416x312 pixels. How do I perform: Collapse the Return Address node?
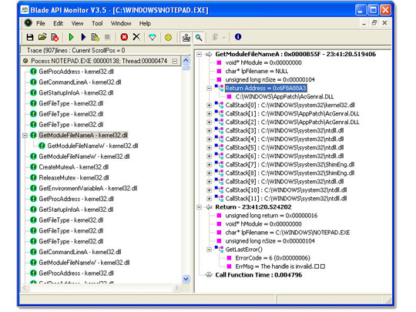pos(209,89)
